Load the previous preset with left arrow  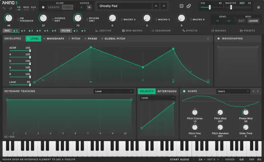[x=156, y=6]
